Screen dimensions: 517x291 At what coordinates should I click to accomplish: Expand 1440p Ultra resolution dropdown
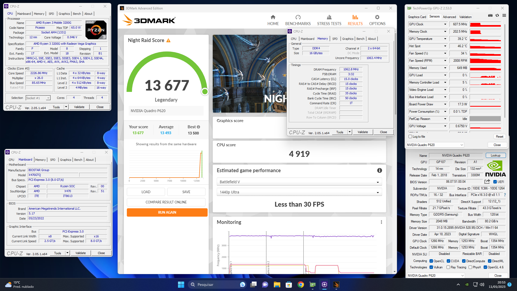[x=299, y=192]
